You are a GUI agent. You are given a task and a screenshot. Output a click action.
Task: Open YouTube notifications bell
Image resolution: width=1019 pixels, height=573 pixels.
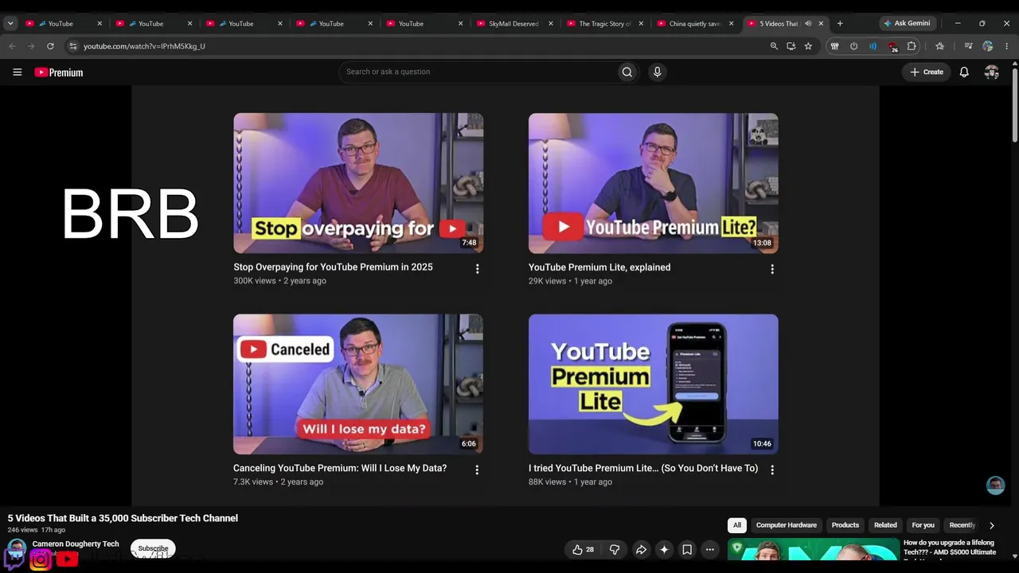tap(964, 72)
